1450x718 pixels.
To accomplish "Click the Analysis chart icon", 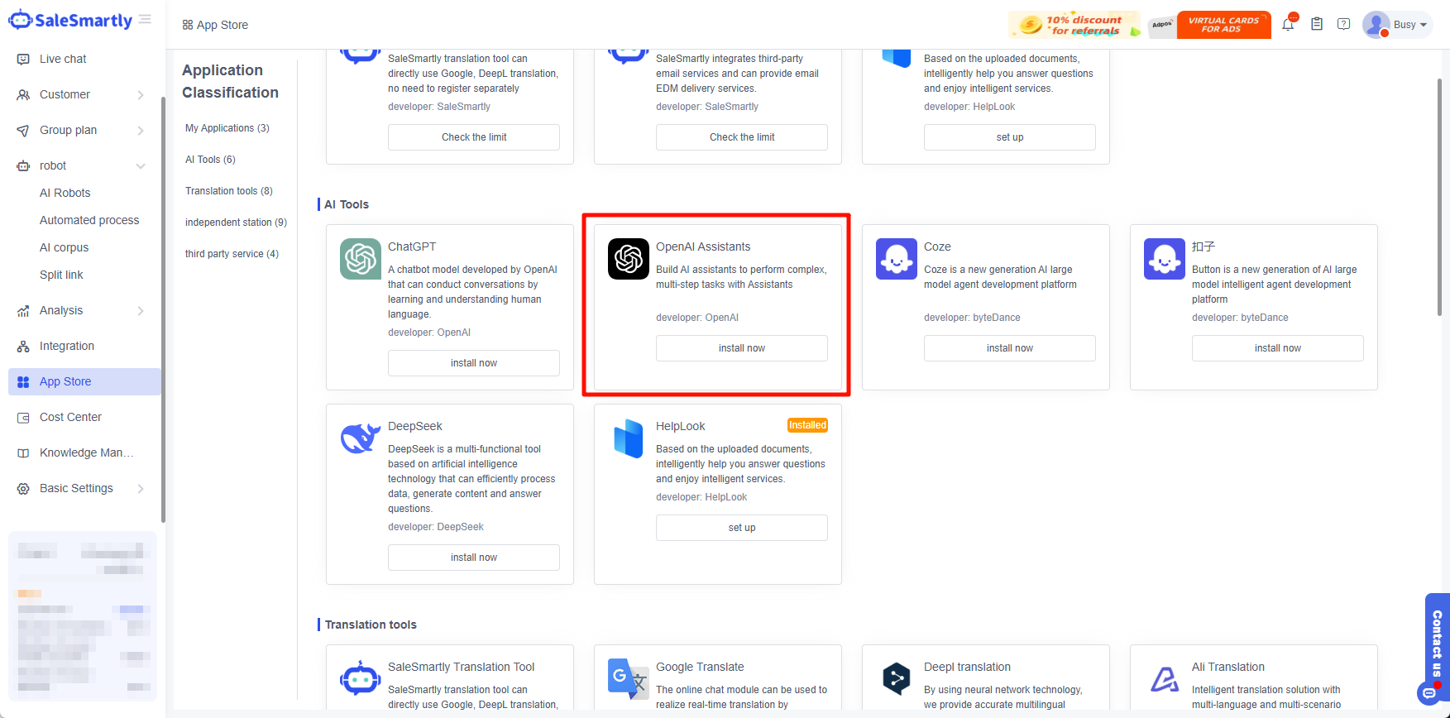I will (x=23, y=310).
